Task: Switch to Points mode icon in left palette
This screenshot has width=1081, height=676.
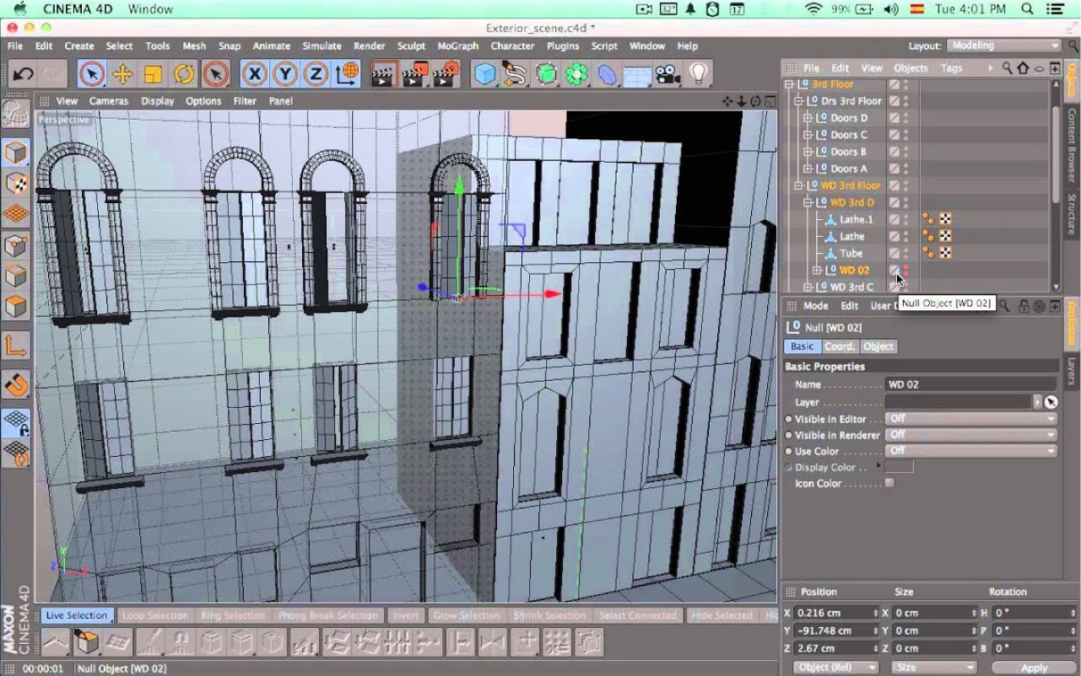Action: pos(16,245)
